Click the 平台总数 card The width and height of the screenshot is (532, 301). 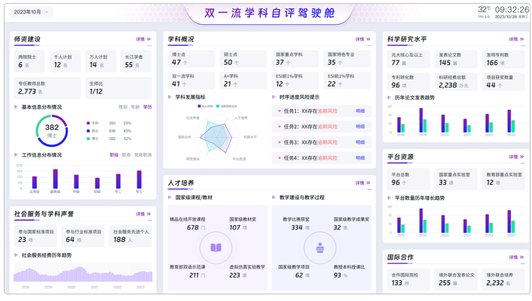(x=409, y=179)
